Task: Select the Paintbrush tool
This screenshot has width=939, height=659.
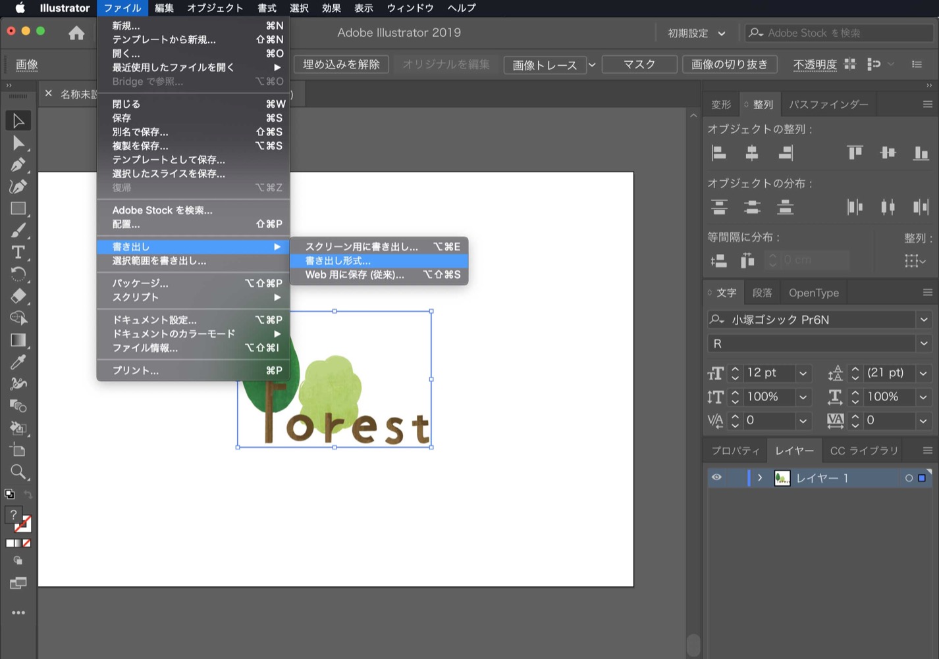Action: [18, 231]
